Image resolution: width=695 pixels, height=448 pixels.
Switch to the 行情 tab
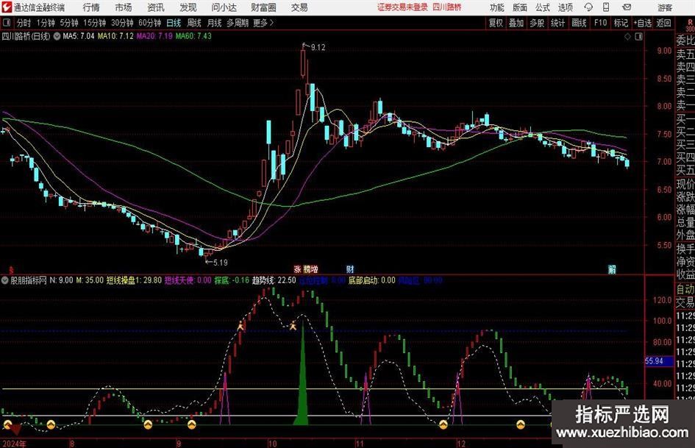point(91,7)
